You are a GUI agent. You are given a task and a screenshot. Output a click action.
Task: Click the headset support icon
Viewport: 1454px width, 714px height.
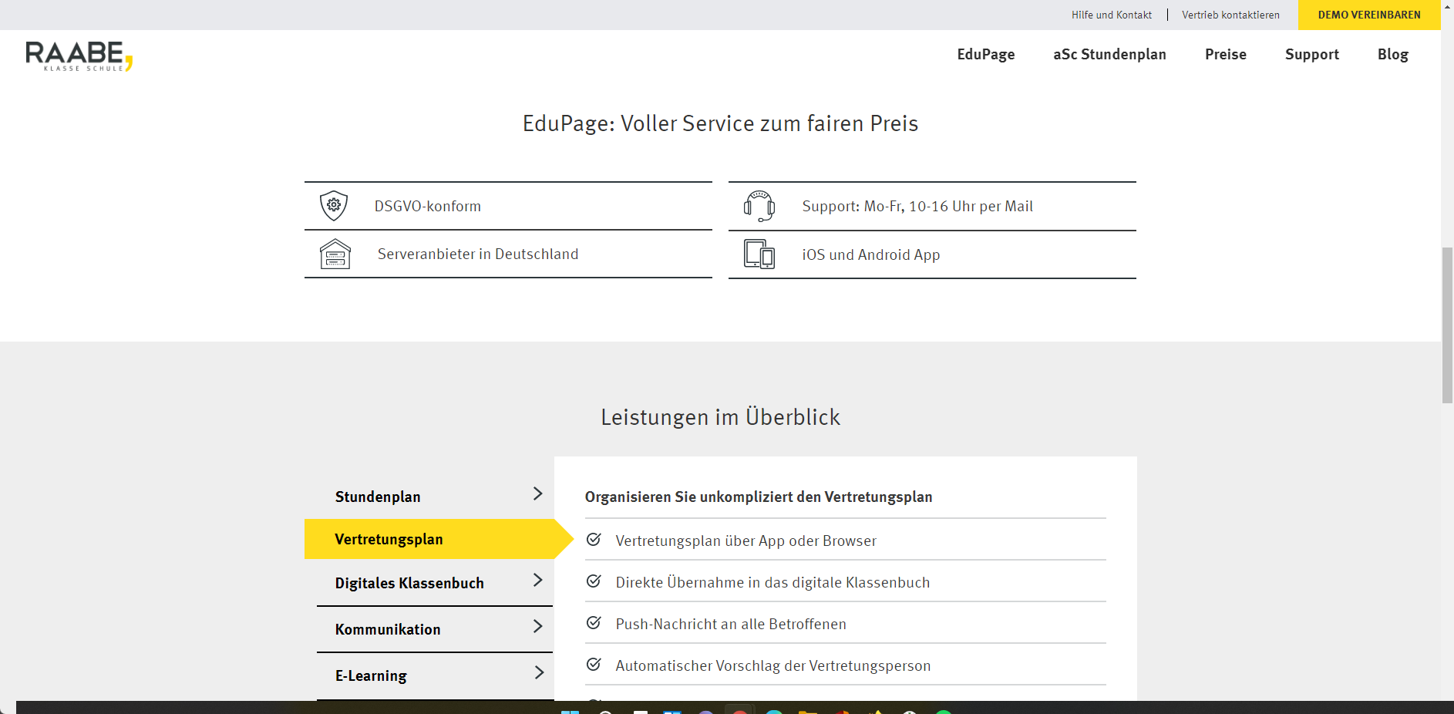tap(759, 206)
